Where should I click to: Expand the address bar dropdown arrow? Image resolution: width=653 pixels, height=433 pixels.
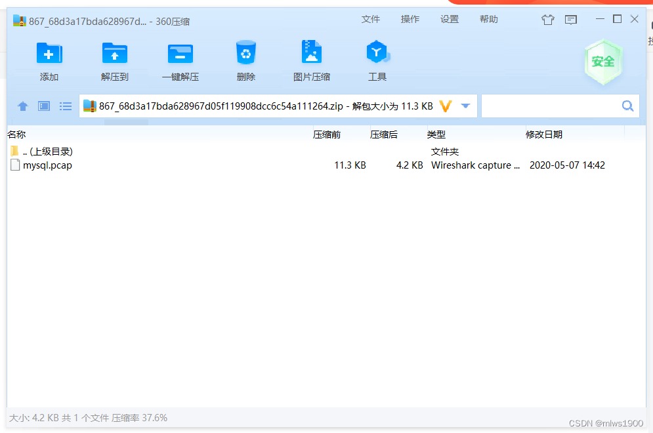(465, 106)
